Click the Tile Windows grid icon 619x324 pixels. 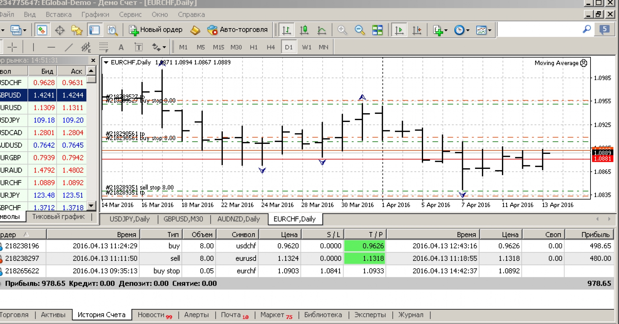(x=377, y=30)
